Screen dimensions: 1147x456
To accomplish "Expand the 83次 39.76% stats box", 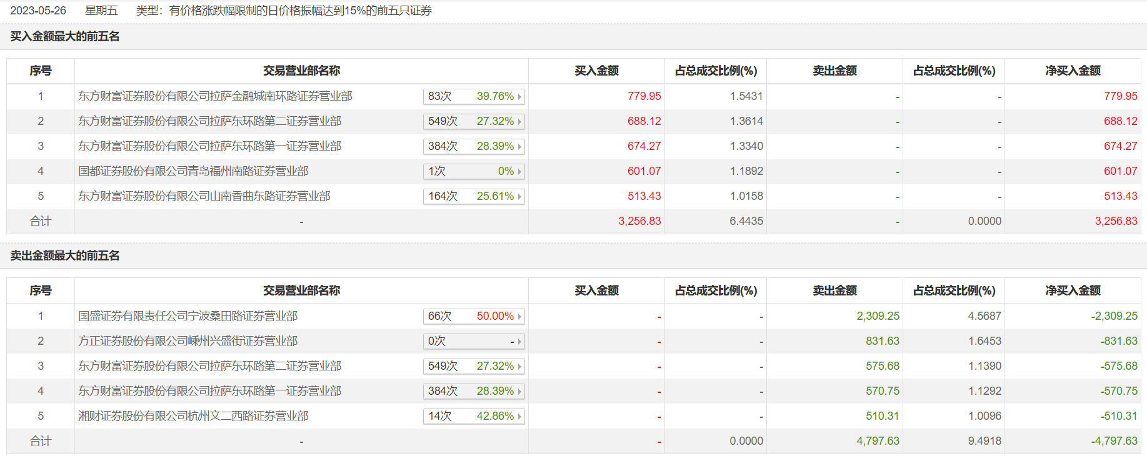I will 474,96.
